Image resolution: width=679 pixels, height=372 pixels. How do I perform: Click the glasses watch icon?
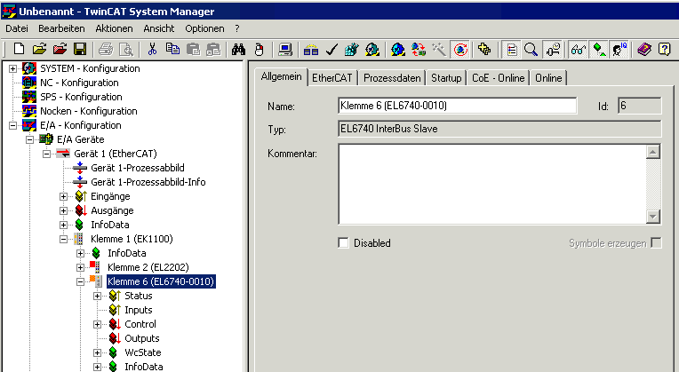578,50
